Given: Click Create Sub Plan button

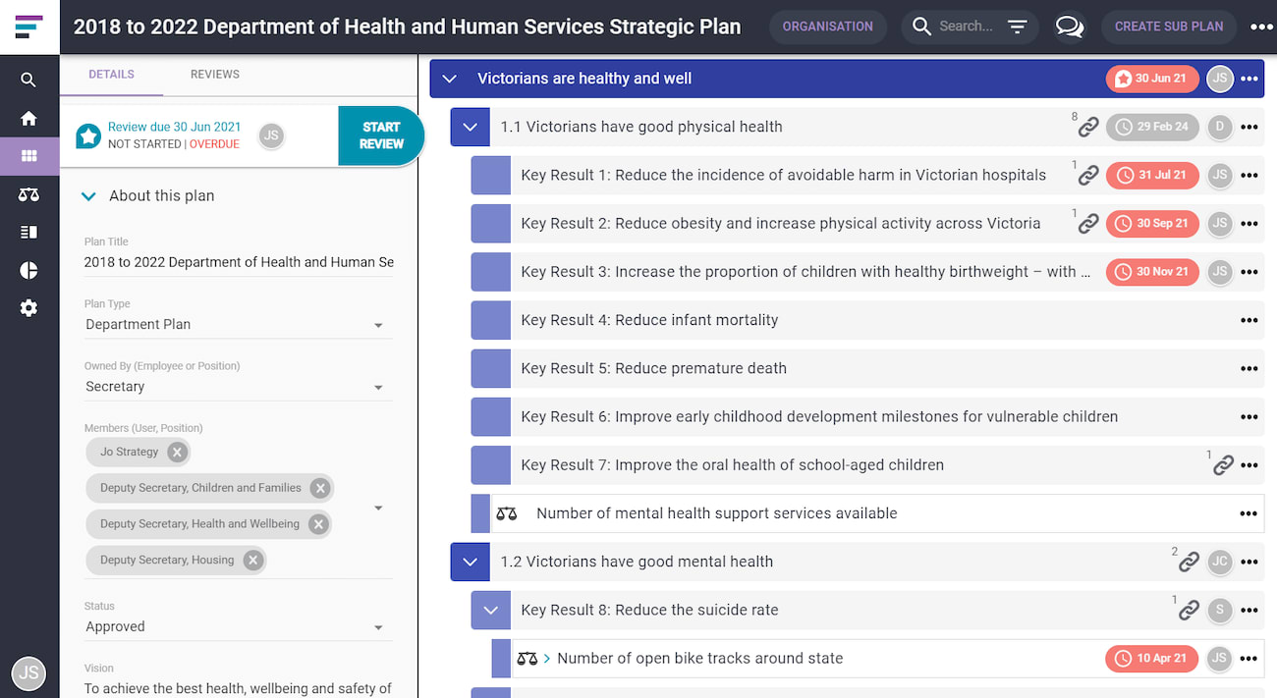Looking at the screenshot, I should (1169, 27).
